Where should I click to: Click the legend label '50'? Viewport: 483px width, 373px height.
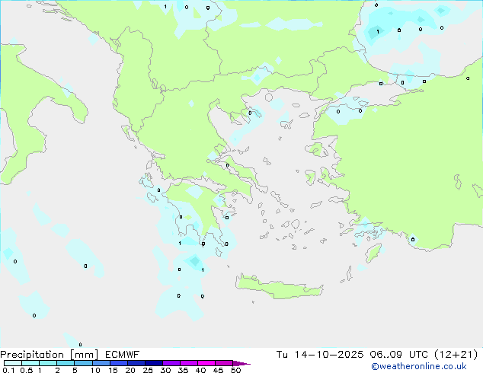click(x=235, y=370)
